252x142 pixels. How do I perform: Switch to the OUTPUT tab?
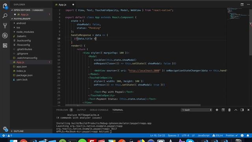[81, 110]
